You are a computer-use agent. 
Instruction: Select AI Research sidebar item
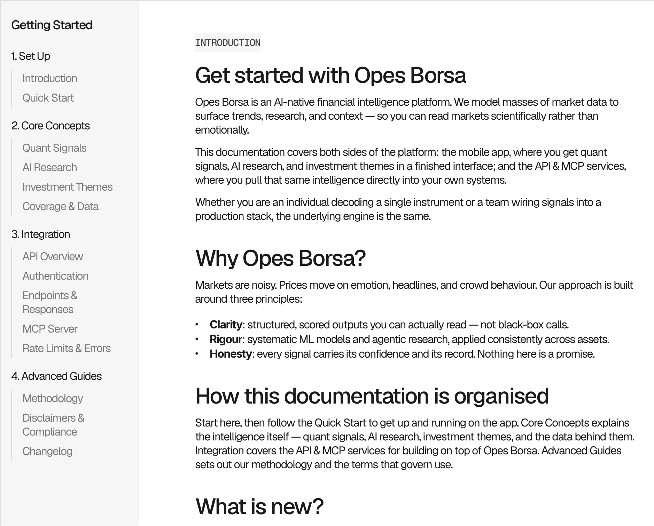pyautogui.click(x=50, y=168)
